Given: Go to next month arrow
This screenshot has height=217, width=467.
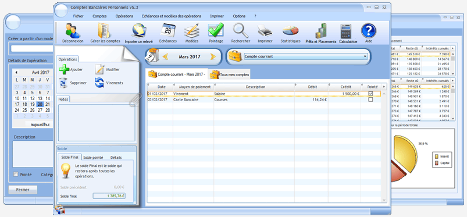Looking at the screenshot, I should coord(213,56).
